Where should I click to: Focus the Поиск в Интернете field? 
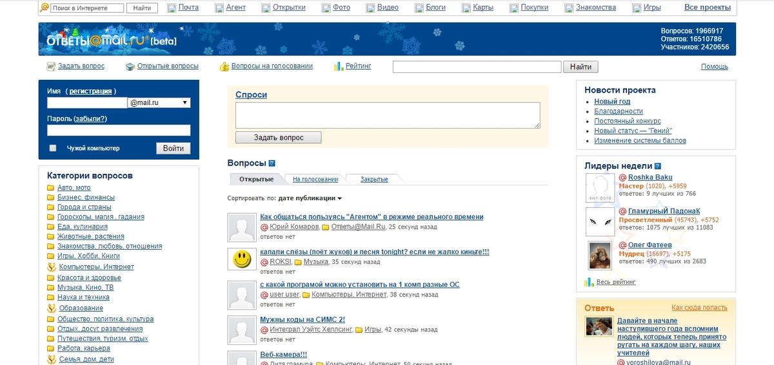tap(87, 8)
